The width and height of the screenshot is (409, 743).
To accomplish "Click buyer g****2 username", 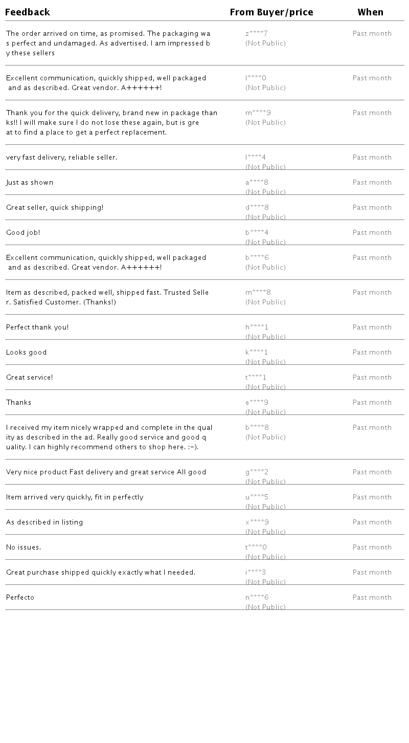I will point(257,472).
